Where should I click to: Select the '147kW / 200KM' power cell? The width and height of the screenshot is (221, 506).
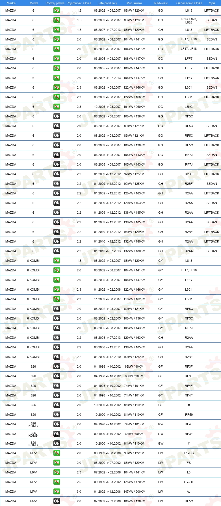135,492
